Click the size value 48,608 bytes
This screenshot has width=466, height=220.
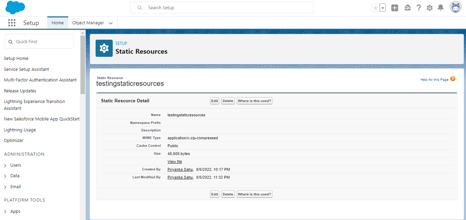[x=179, y=154]
